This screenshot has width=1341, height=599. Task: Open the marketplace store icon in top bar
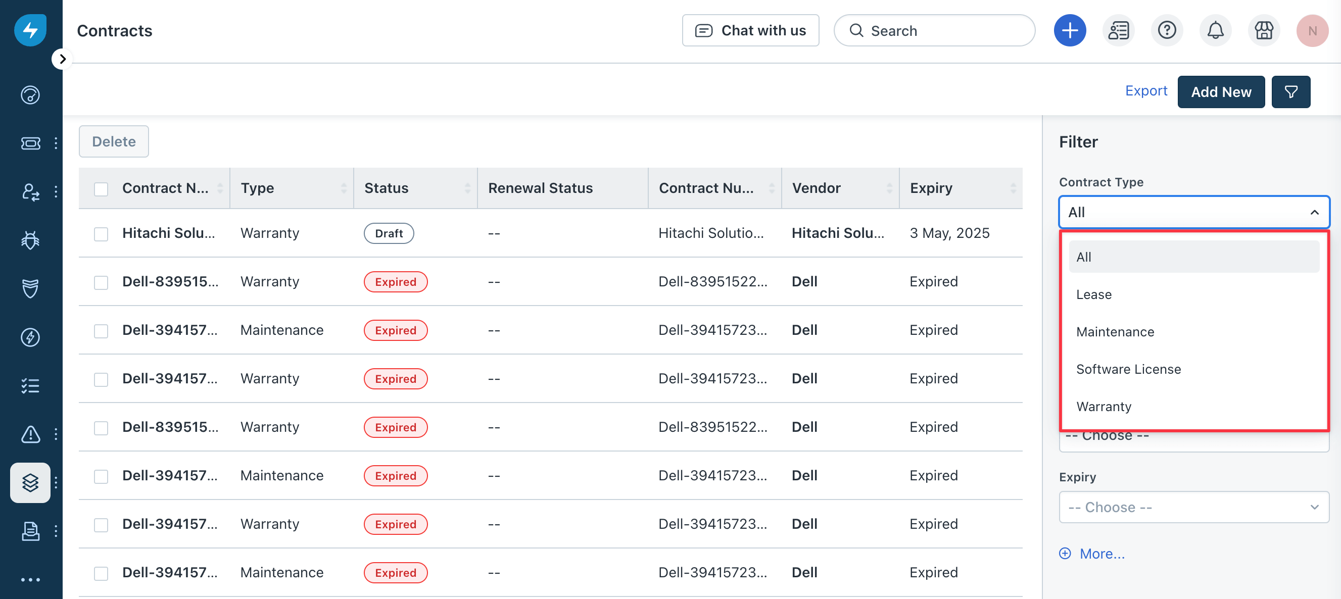1264,30
